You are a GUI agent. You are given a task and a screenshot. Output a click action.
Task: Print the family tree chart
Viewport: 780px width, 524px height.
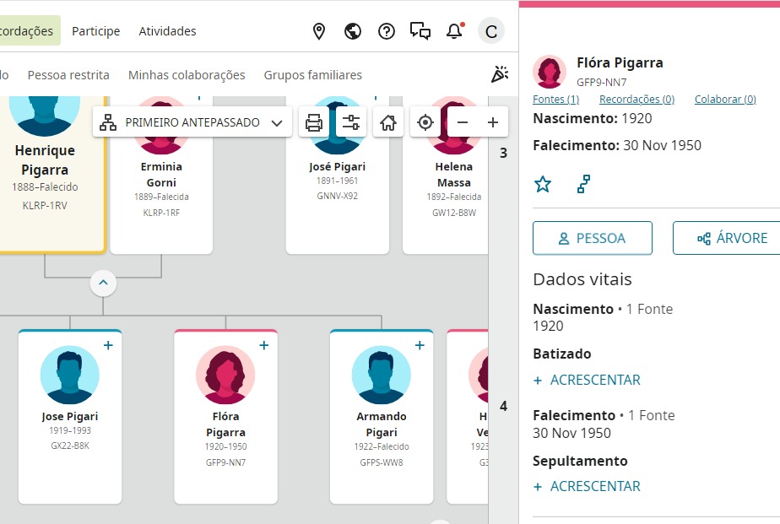(314, 122)
